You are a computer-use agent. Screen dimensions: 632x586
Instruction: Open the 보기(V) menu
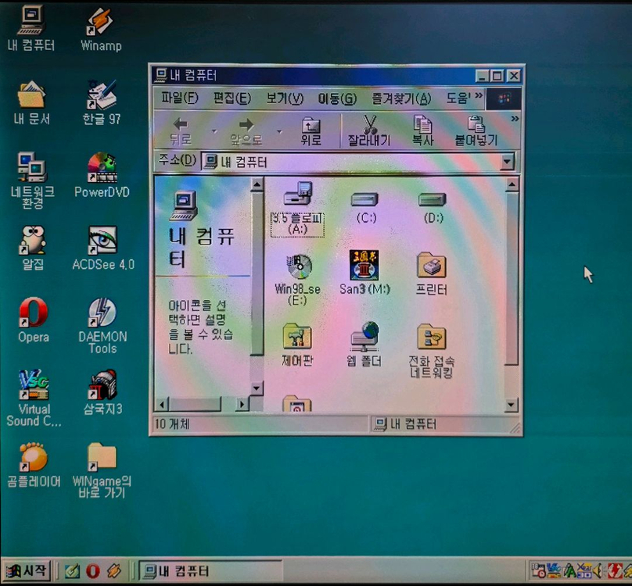click(284, 98)
